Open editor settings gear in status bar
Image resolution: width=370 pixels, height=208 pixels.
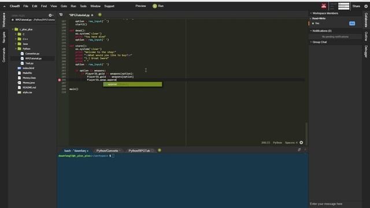301,143
